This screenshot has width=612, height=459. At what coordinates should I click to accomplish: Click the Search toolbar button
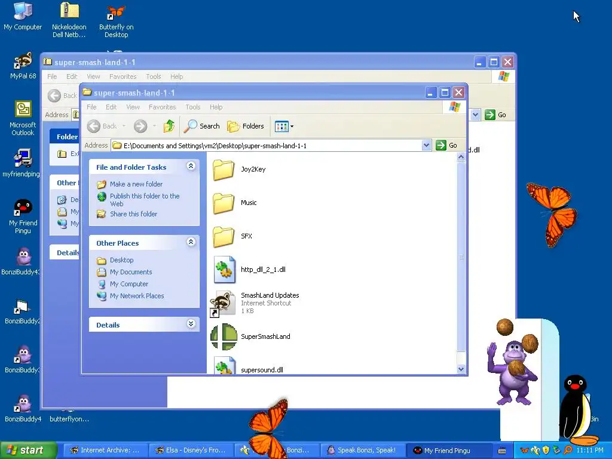point(202,126)
